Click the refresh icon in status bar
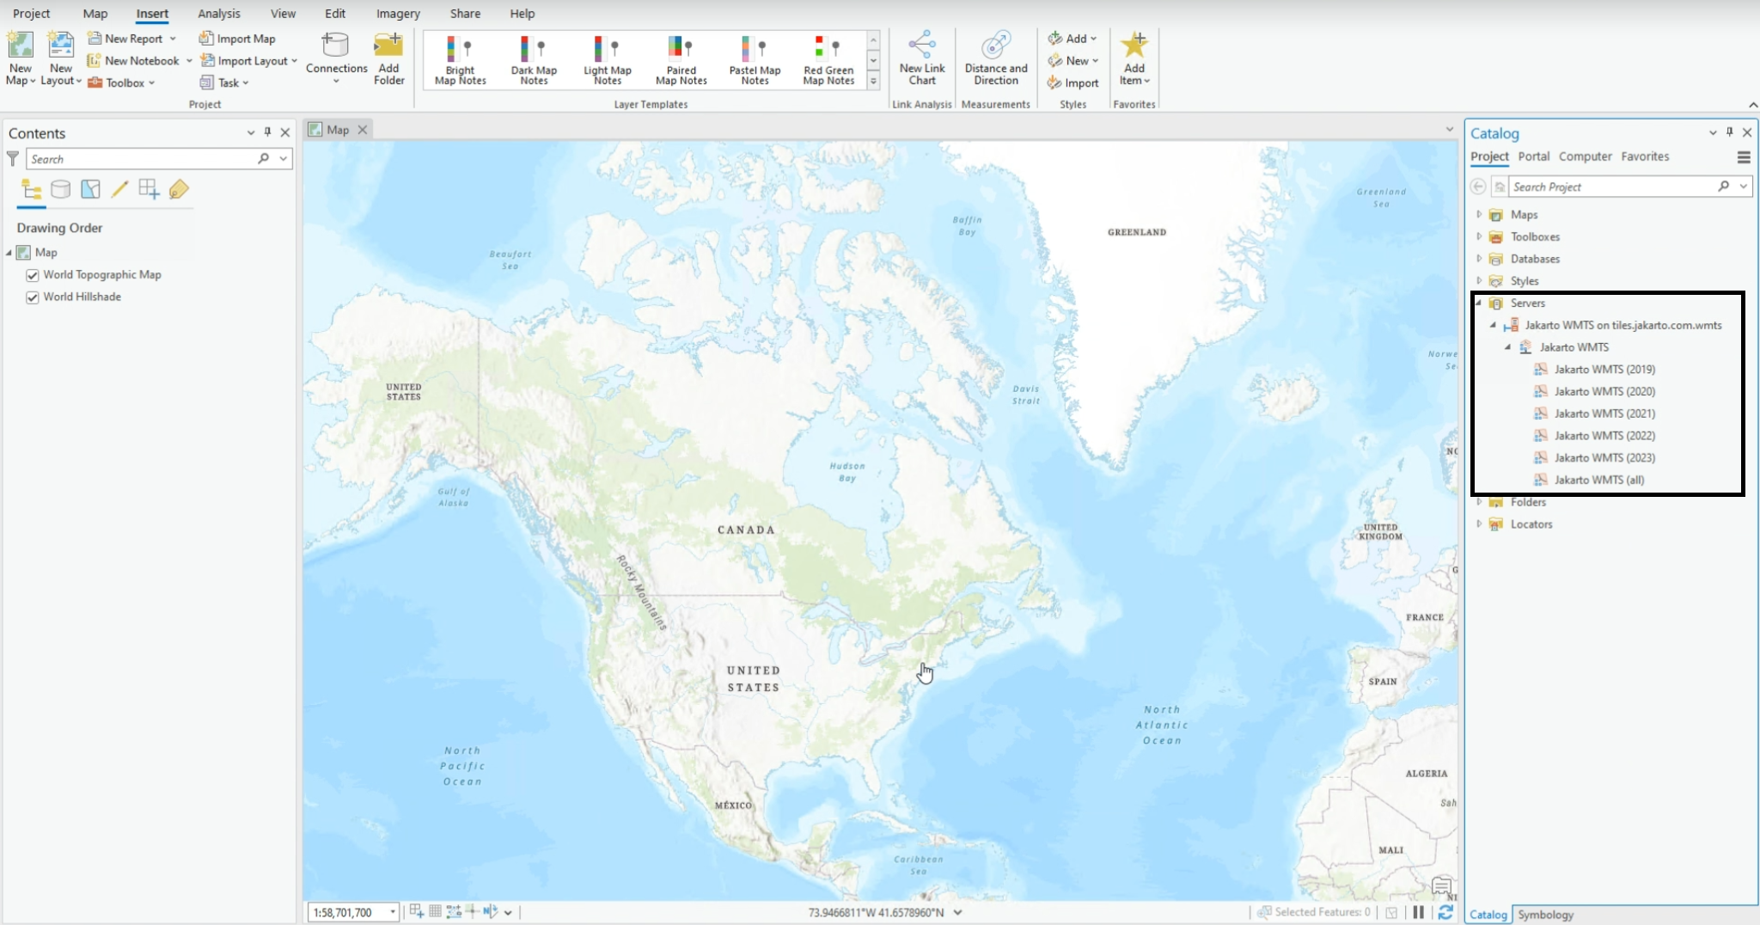This screenshot has height=925, width=1760. (x=1445, y=912)
